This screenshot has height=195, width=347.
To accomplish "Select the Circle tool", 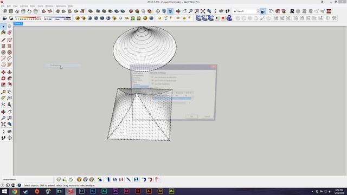I will [x=3, y=53].
